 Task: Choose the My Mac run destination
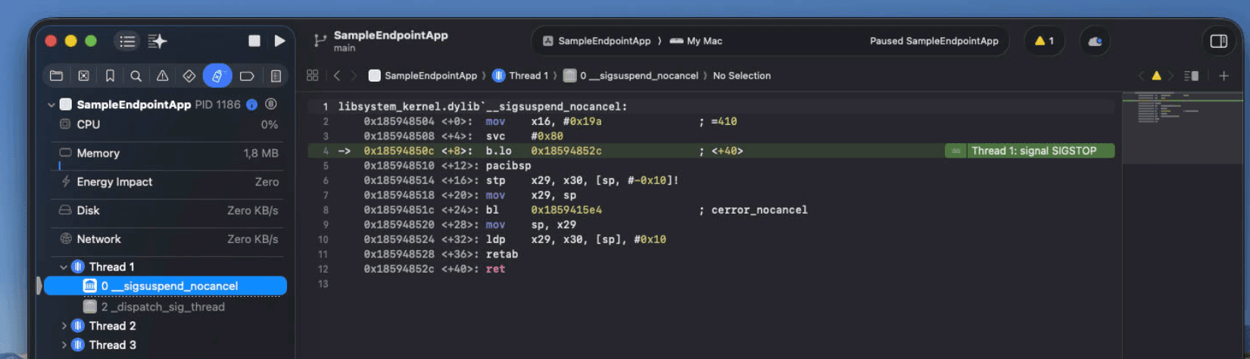(697, 41)
